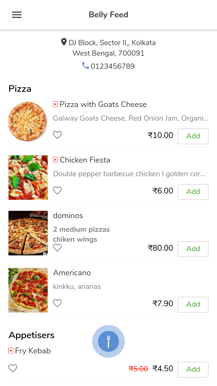
Task: Favorite Pizza with Goats Cheese heart
Action: (x=57, y=135)
